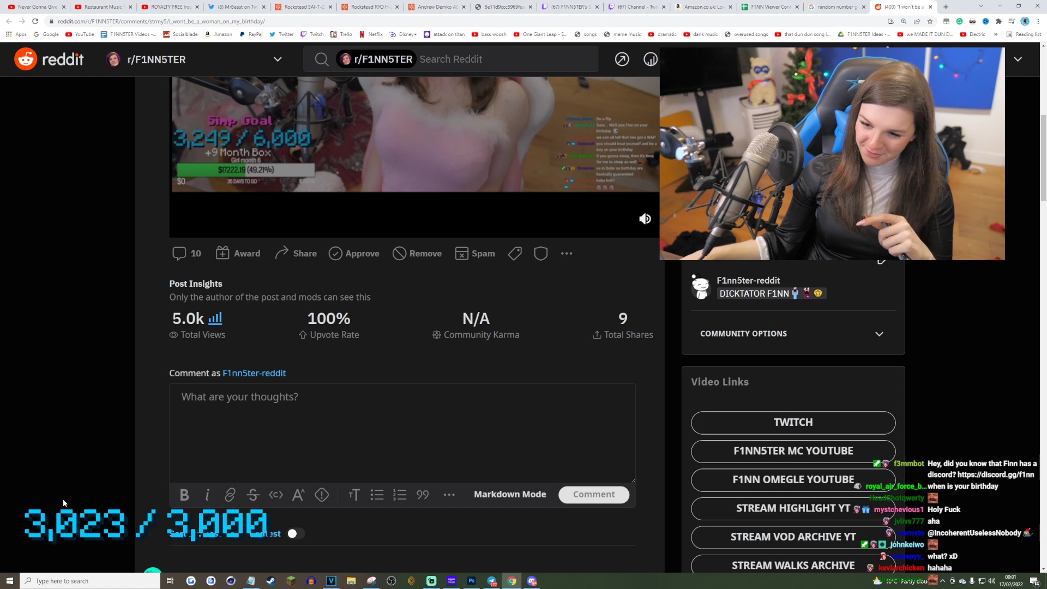This screenshot has width=1047, height=589.
Task: Open the Chrome extensions puzzle icon
Action: (998, 21)
